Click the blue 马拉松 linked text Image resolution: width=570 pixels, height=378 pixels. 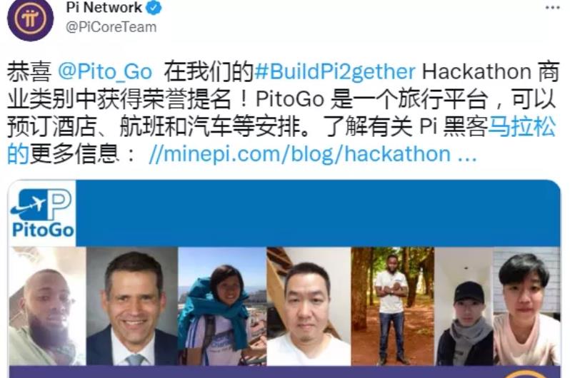[522, 127]
